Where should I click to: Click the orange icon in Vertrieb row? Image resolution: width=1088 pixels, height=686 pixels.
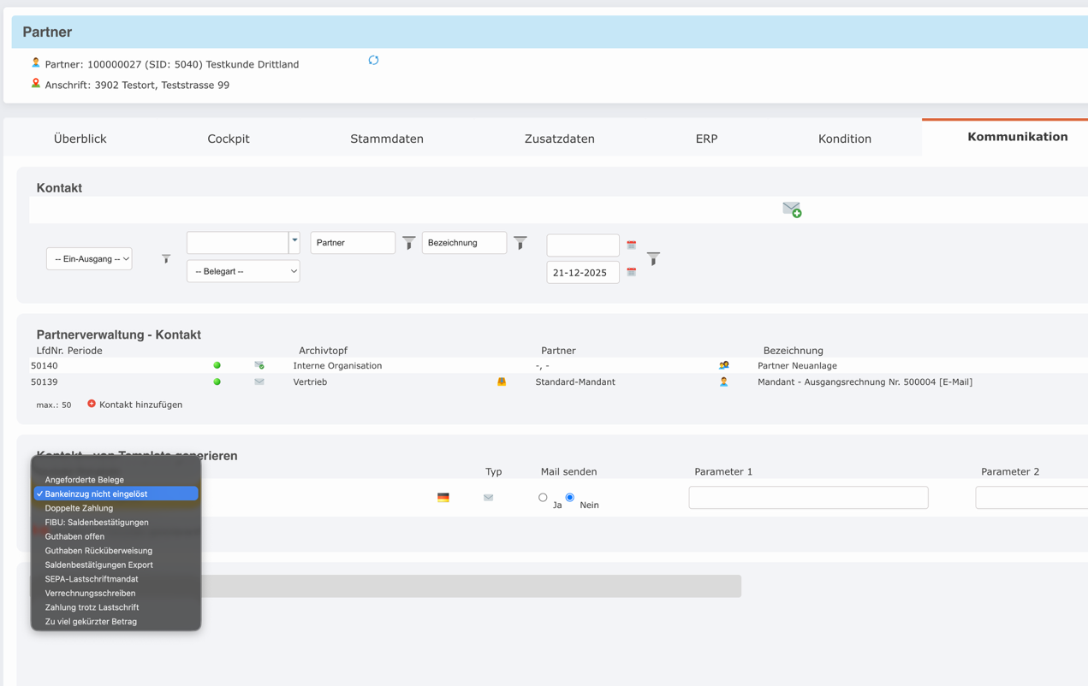coord(502,382)
